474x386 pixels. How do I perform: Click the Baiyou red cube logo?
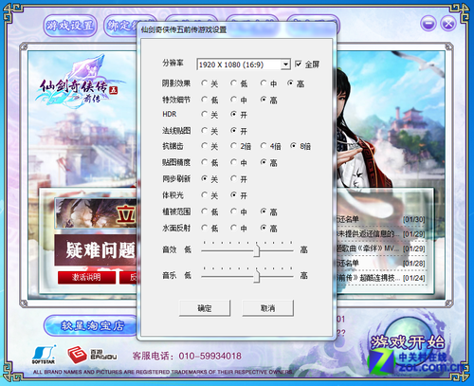(x=77, y=355)
